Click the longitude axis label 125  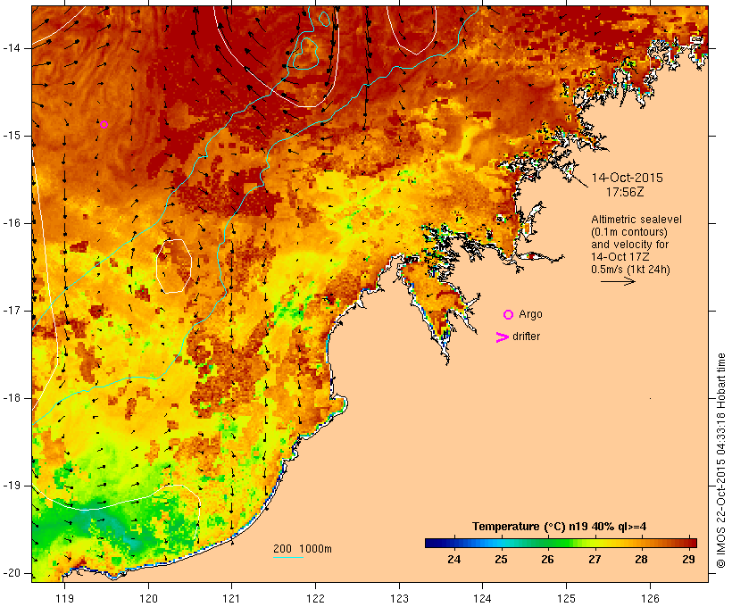tap(567, 598)
